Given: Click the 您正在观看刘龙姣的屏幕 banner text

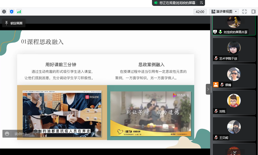Looking at the screenshot, I should (x=177, y=3).
